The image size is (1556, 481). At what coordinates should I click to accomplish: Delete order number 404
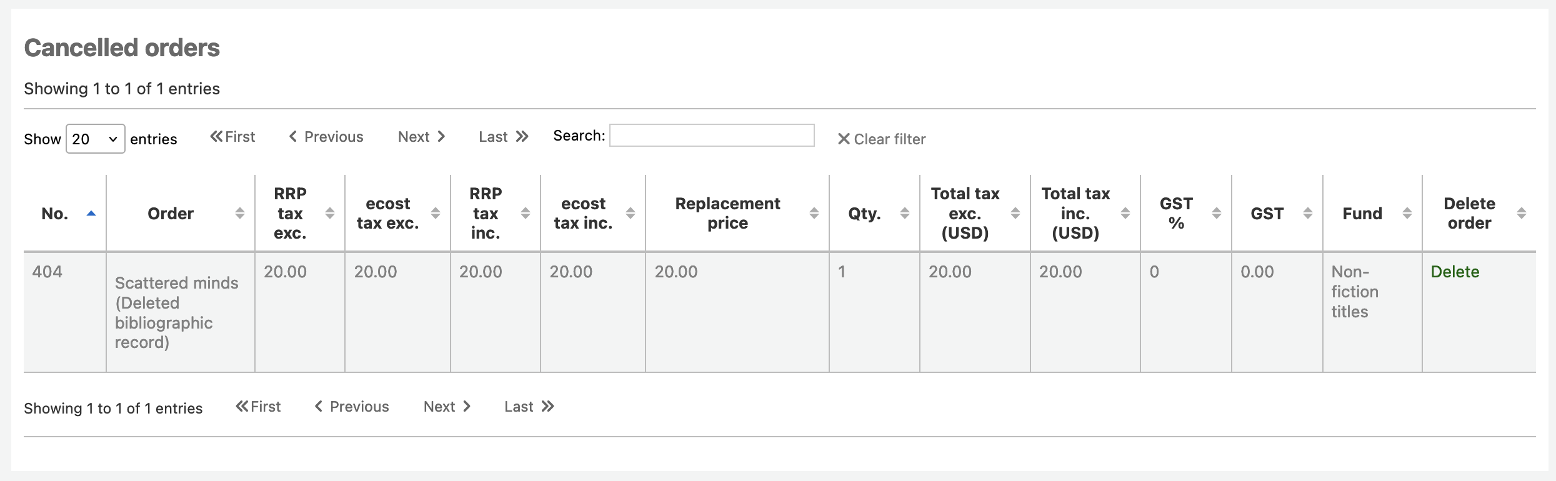click(x=1454, y=272)
